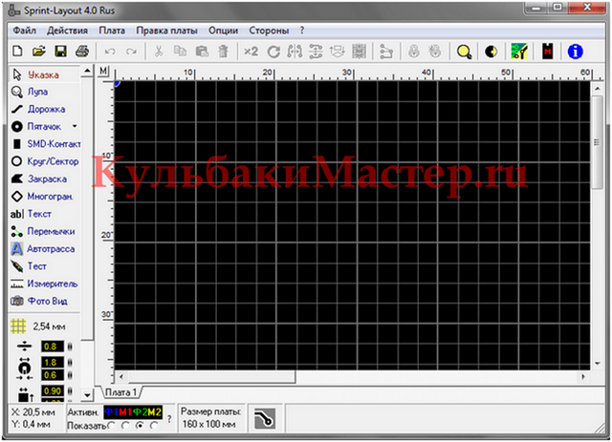Open the grid size 2,54 мм selector
The width and height of the screenshot is (612, 442).
[39, 326]
